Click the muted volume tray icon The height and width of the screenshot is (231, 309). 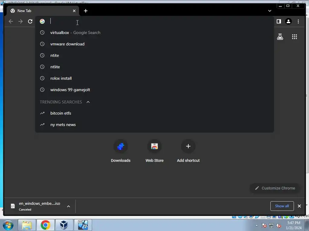[279, 226]
